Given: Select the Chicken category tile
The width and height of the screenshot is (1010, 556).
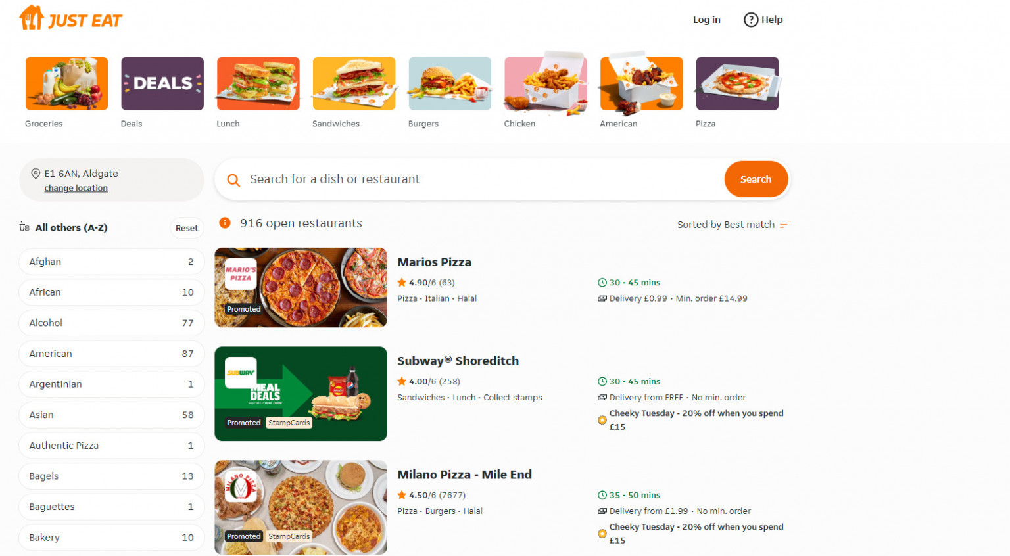Looking at the screenshot, I should 545,83.
